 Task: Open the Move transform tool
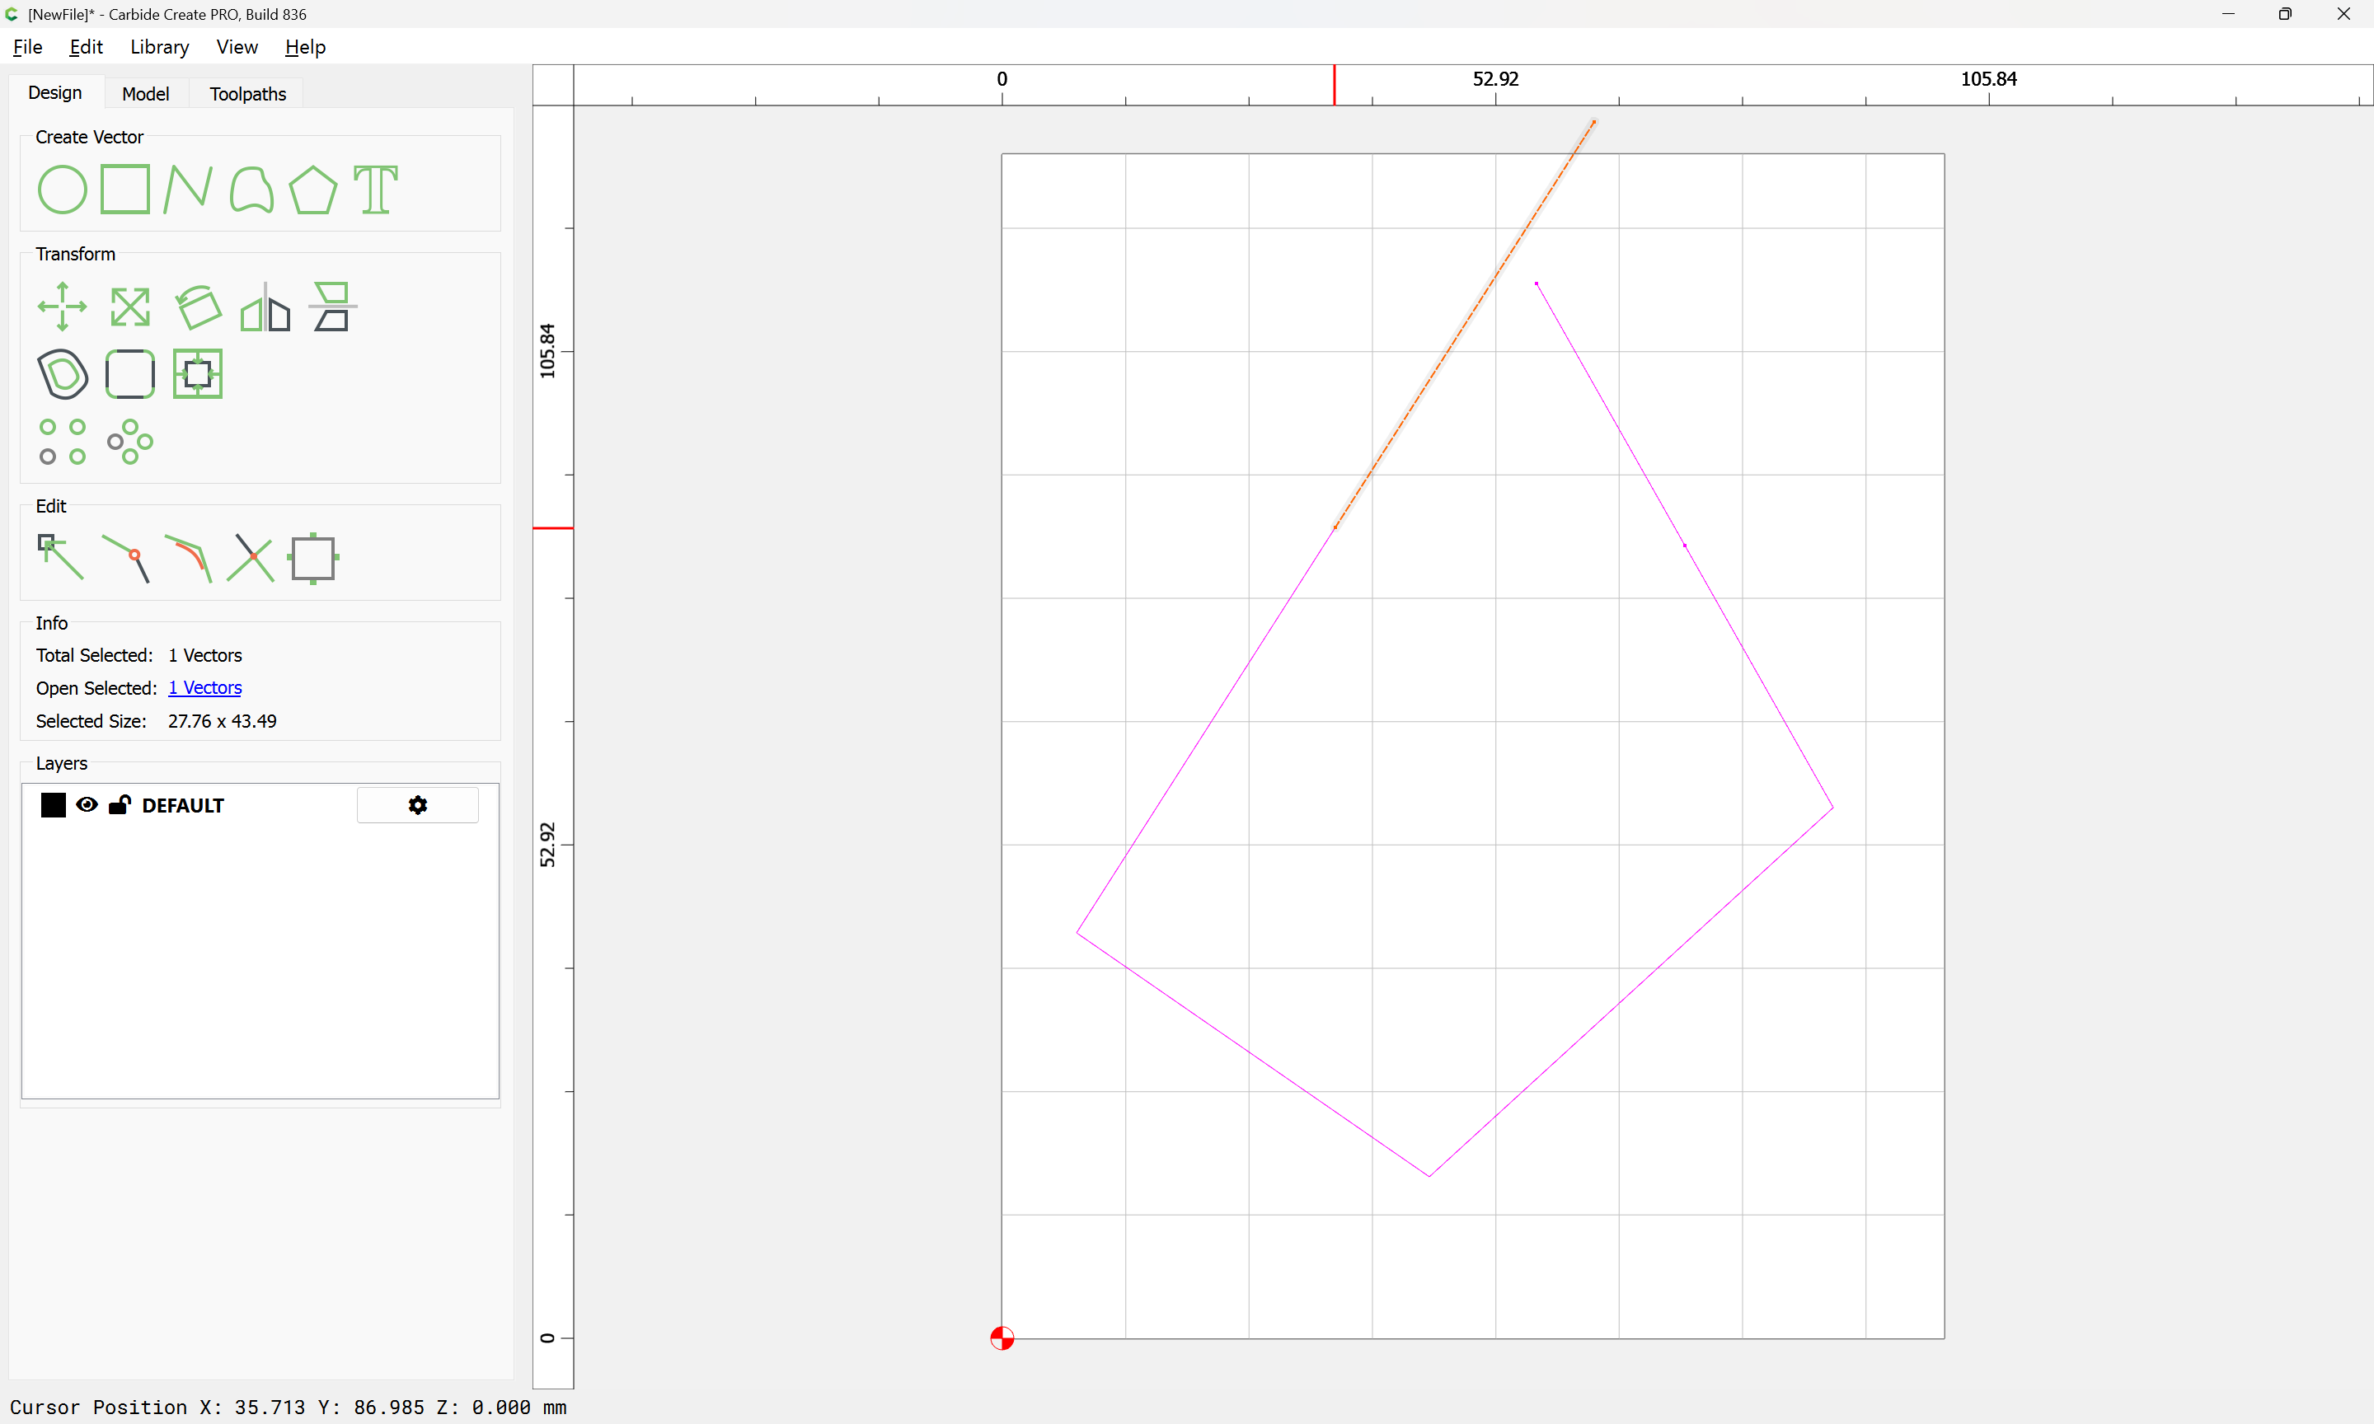click(62, 307)
